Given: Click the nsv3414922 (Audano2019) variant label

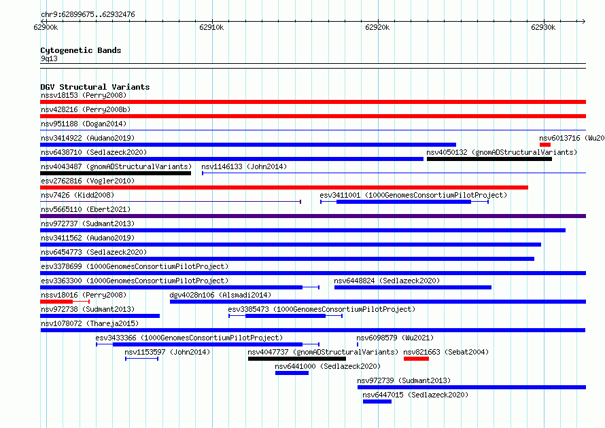Looking at the screenshot, I should (88, 138).
